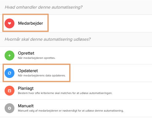The height and width of the screenshot is (119, 152).
Task: Click the blue refresh Opdateret icon
Action: (x=10, y=73)
